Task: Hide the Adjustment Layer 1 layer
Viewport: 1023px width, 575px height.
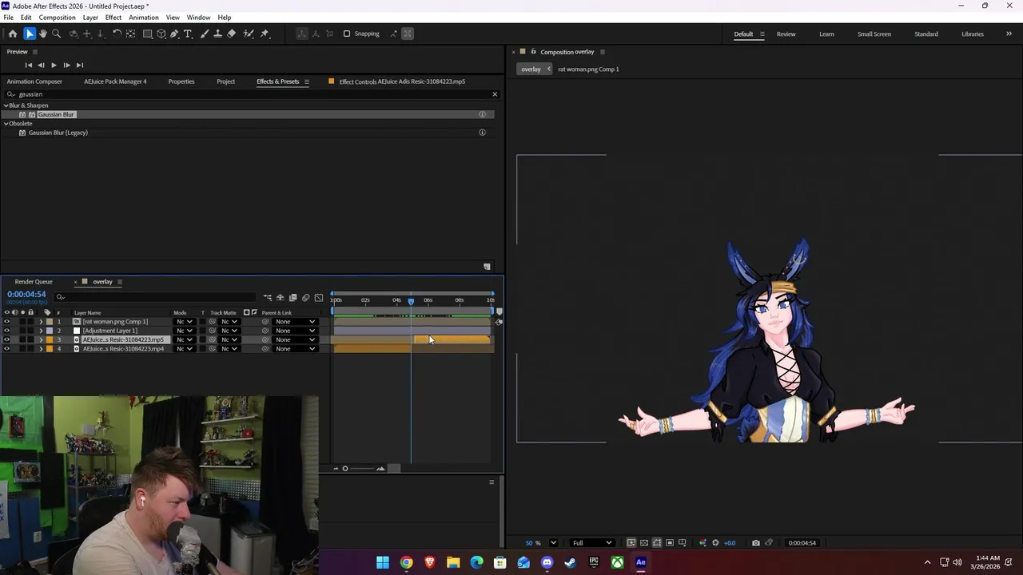Action: pos(6,331)
